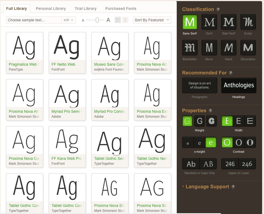Select lowercase numerals 246 filter

(x=247, y=164)
